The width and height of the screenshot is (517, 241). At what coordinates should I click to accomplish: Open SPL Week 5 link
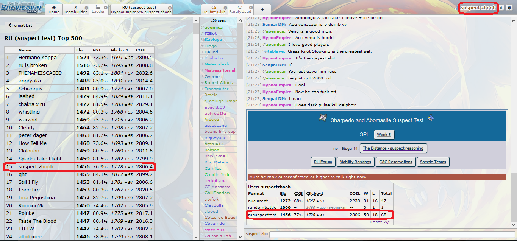pyautogui.click(x=384, y=135)
